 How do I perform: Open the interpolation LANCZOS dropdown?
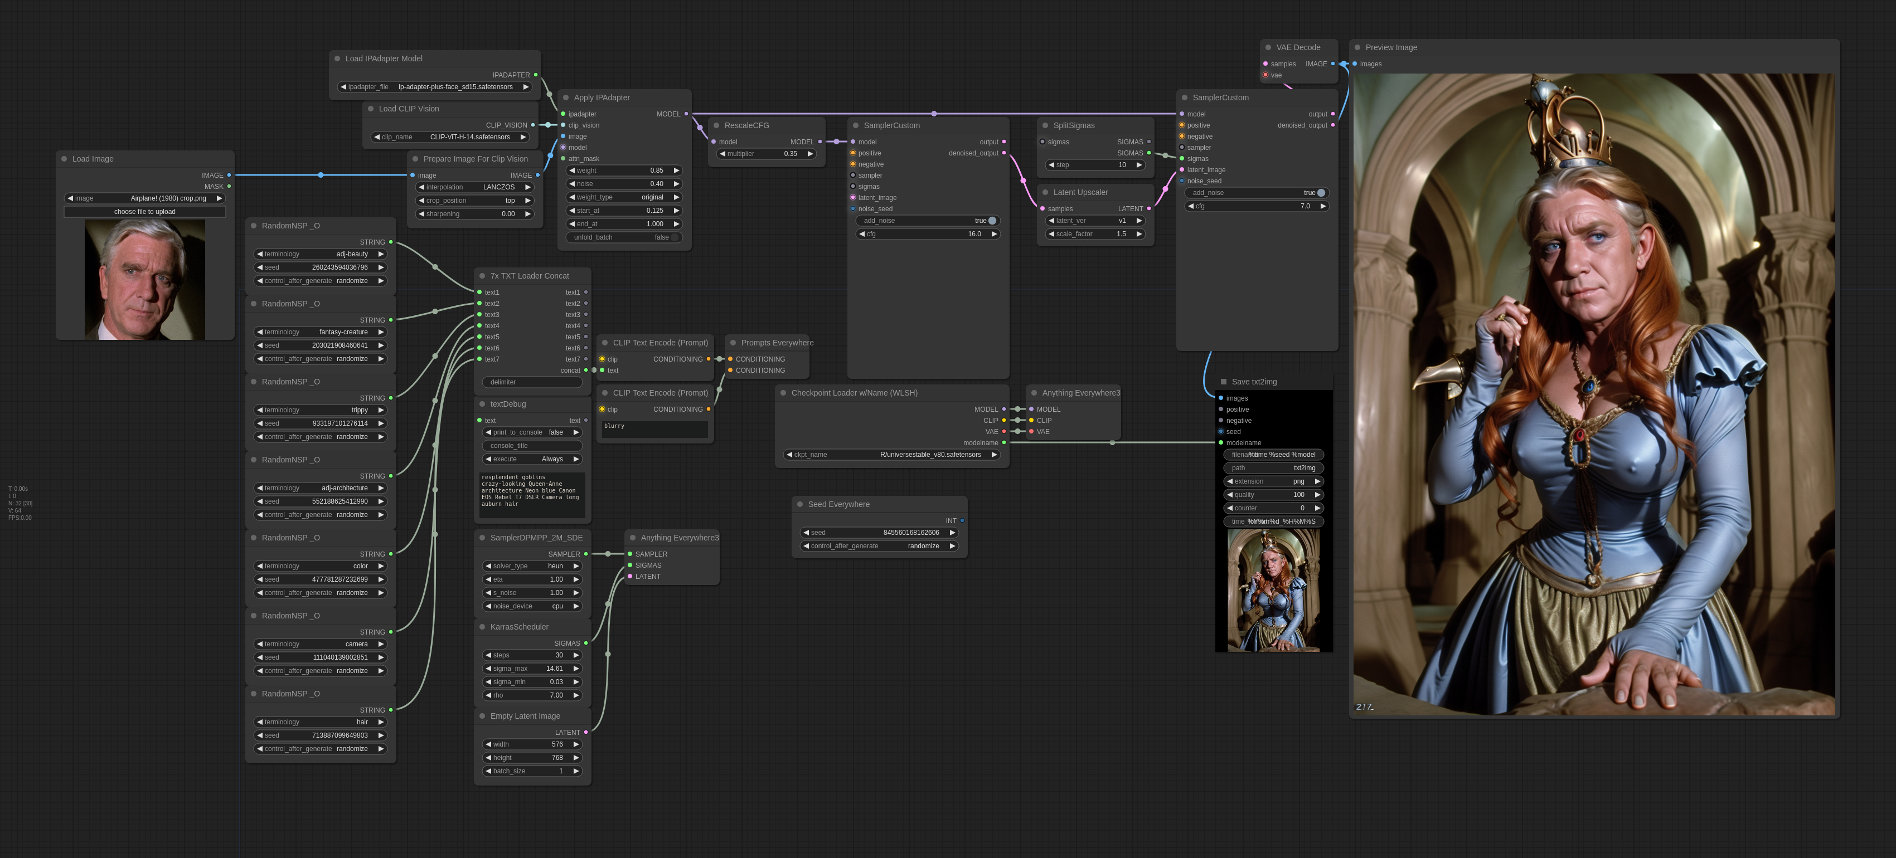coord(475,188)
